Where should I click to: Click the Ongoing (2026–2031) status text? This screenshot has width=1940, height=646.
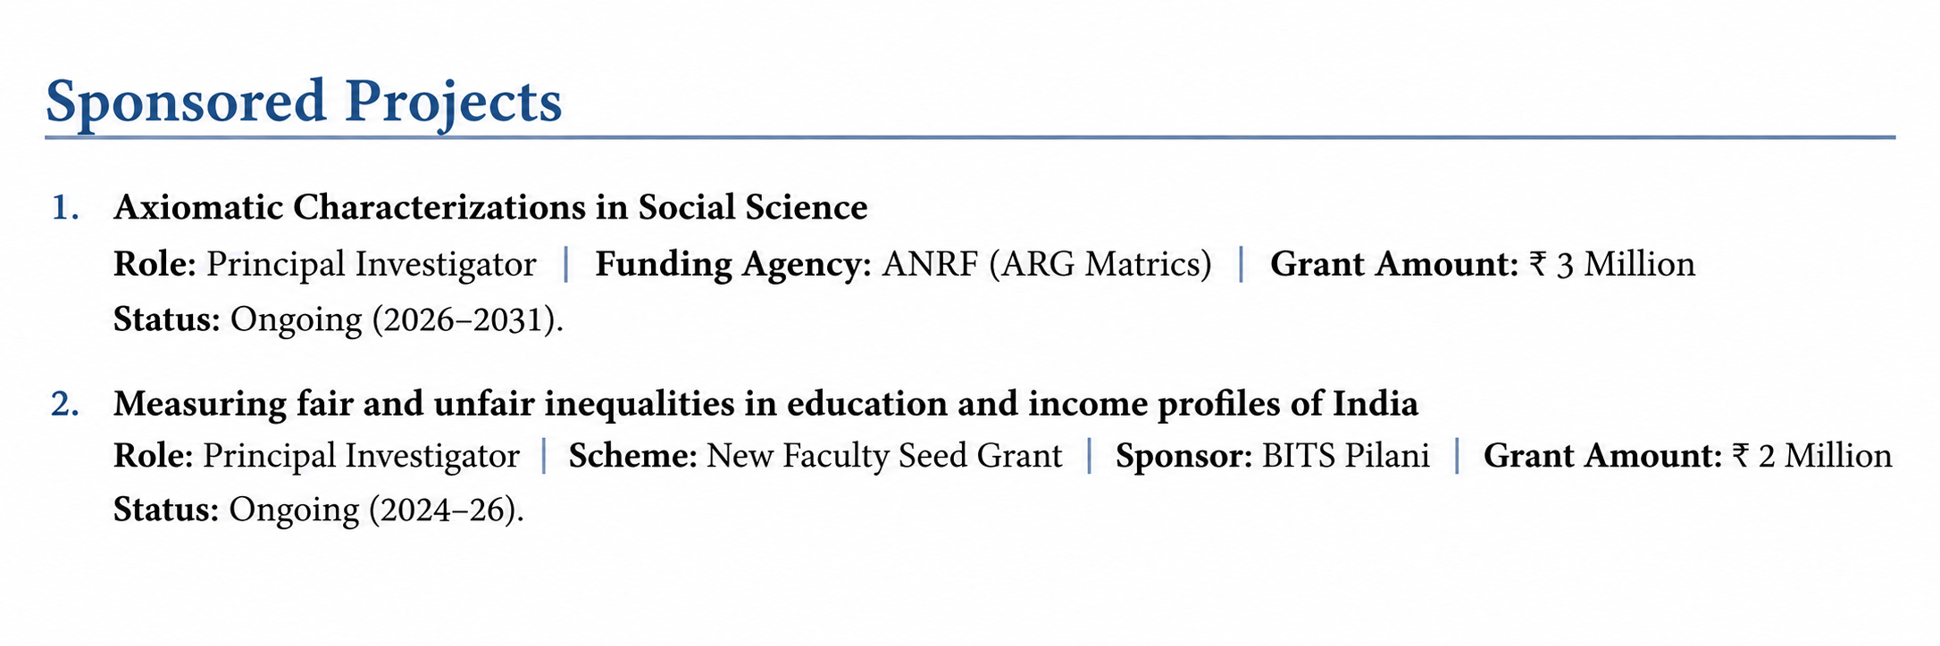(397, 319)
